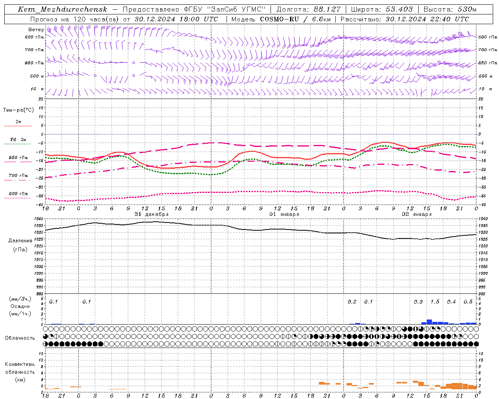The height and width of the screenshot is (399, 499).
Task: Select 'Модель COSMO-RU / 6.6км' text
Action: pyautogui.click(x=281, y=19)
